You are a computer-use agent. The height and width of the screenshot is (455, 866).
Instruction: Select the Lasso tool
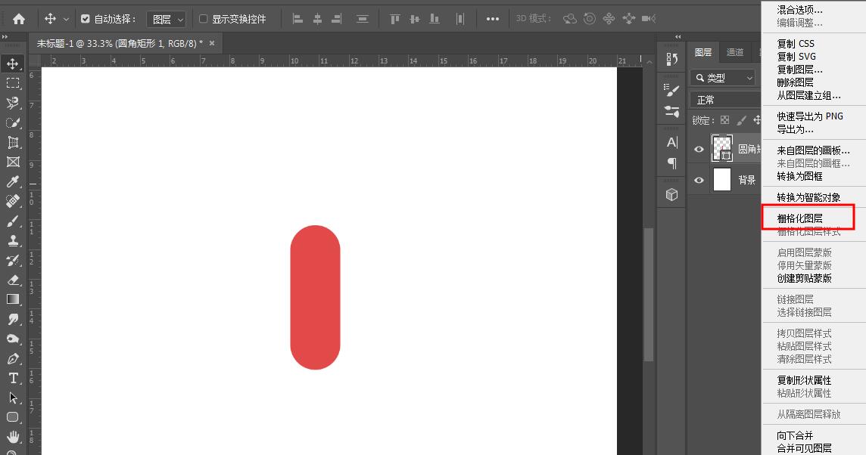click(12, 103)
